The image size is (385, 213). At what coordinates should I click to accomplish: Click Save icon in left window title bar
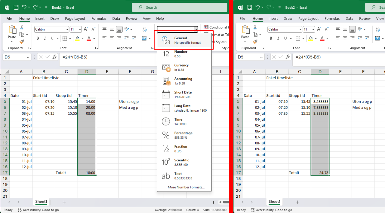[x=16, y=7]
